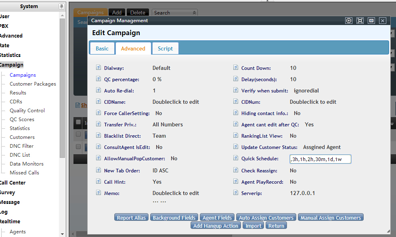Click help icon next to Count Down
The height and width of the screenshot is (237, 396).
236,68
